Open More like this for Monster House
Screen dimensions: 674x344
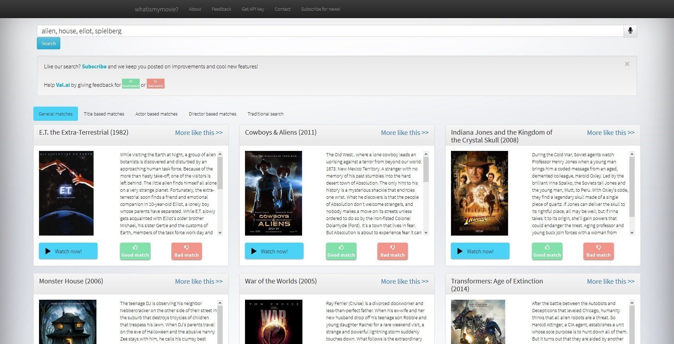[199, 281]
